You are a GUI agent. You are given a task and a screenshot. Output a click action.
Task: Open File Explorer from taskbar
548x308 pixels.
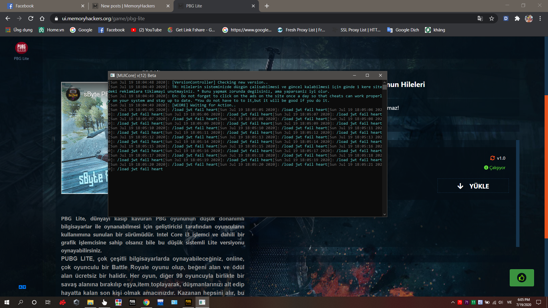coord(90,302)
